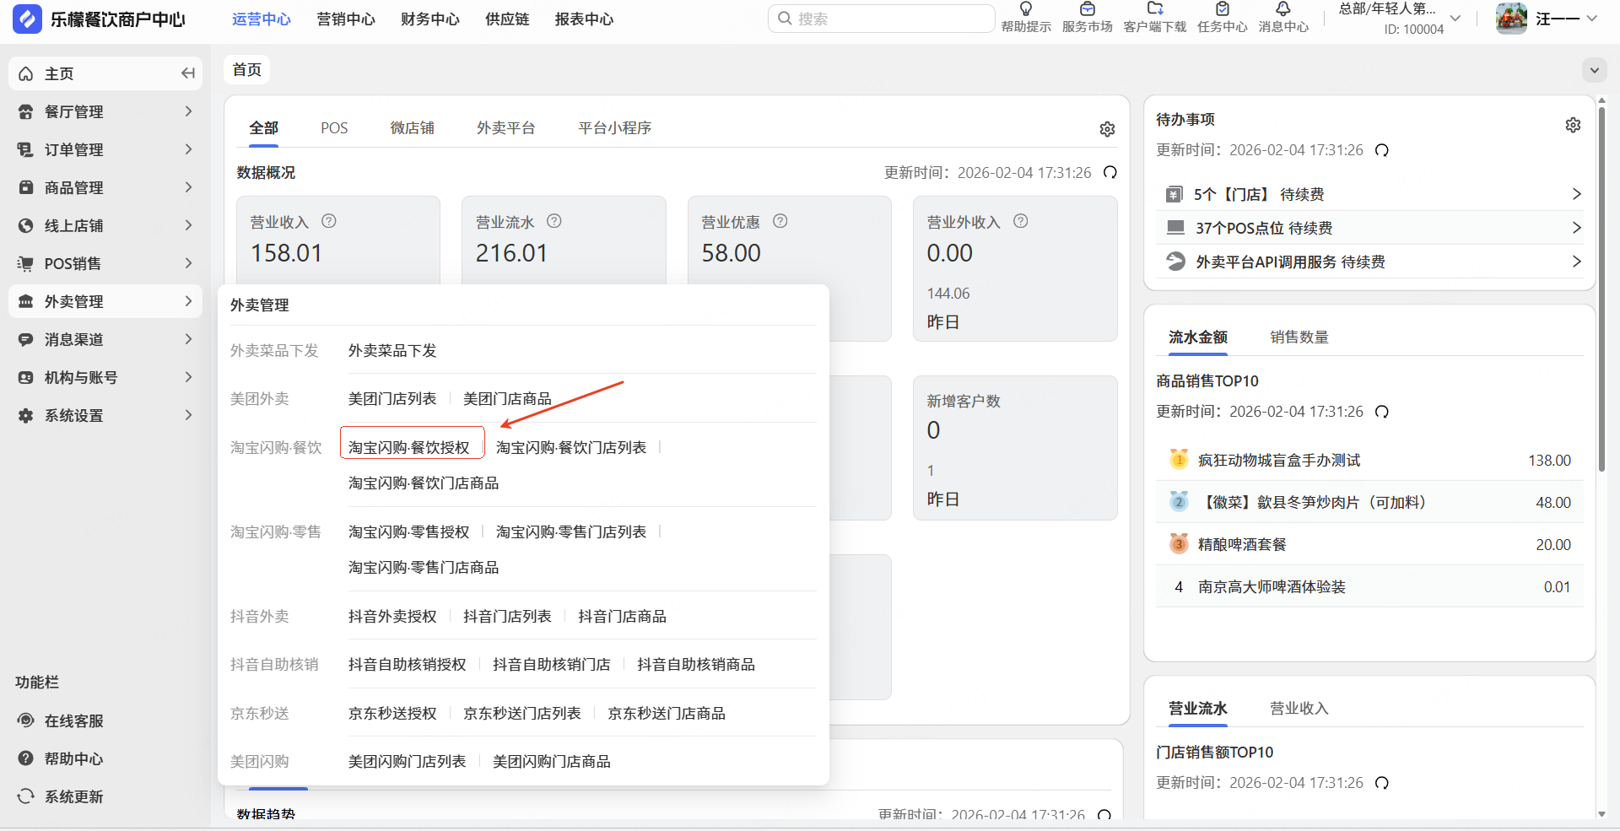This screenshot has width=1620, height=831.
Task: Open 外卖平台API调用服务 待续费 item
Action: click(x=1369, y=262)
